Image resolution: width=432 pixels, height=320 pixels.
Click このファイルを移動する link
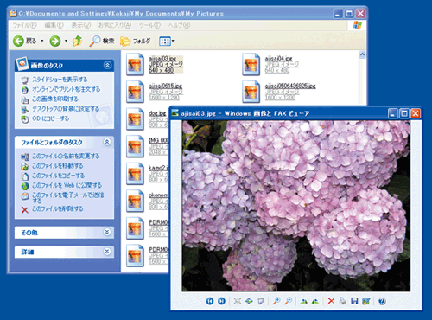pos(57,166)
